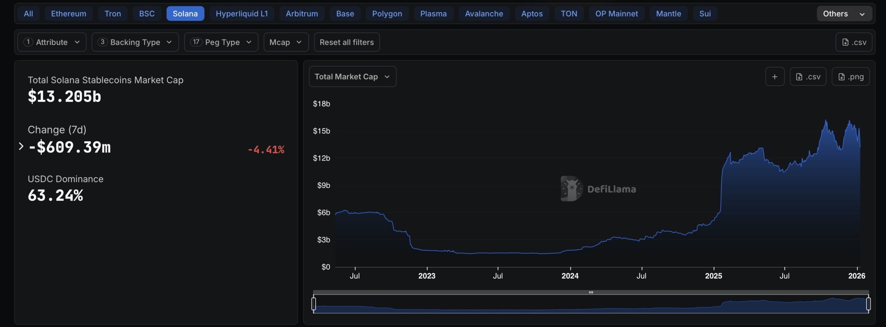886x327 pixels.
Task: Open the Attribute filter showing 1 selected
Action: [x=51, y=42]
